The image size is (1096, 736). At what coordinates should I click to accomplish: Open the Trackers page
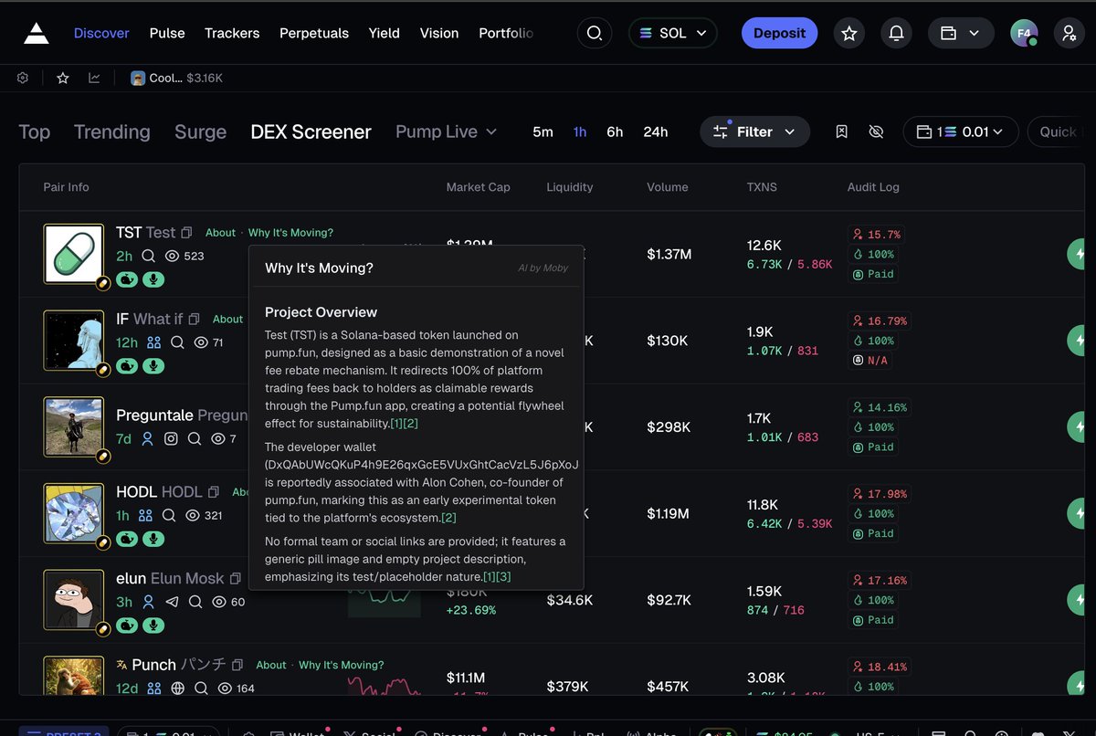pyautogui.click(x=232, y=33)
